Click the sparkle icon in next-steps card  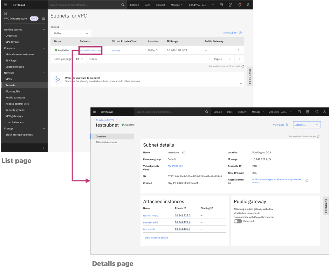(x=58, y=79)
